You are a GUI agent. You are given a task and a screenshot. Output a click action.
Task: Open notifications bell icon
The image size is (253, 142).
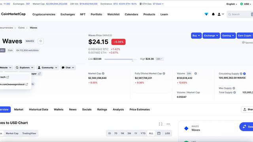(213, 14)
